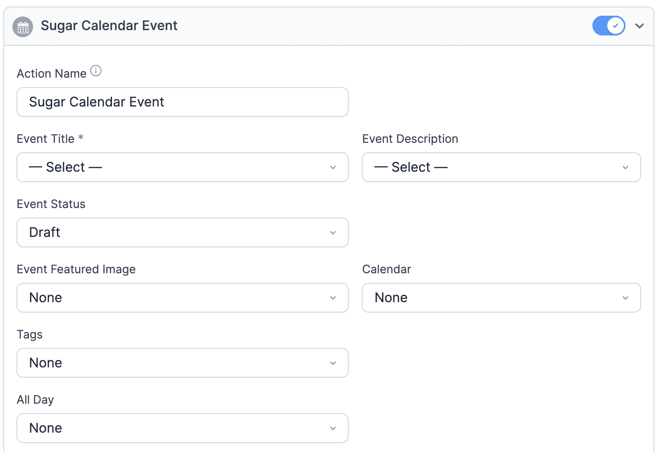This screenshot has width=661, height=452.
Task: Open the Event Status dropdown showing Draft
Action: tap(182, 232)
